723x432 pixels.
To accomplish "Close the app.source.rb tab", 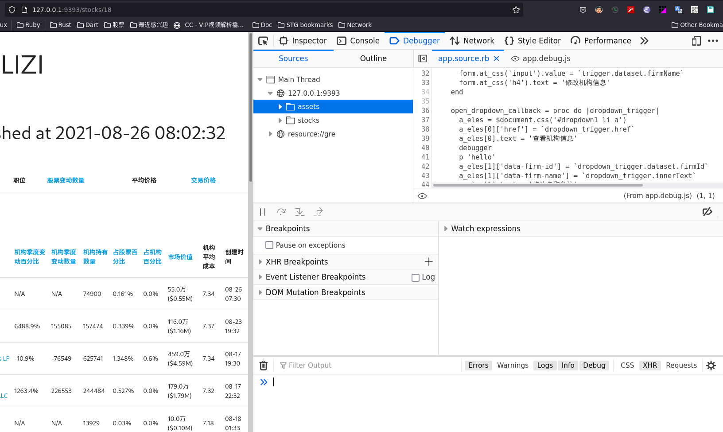I will tap(496, 58).
